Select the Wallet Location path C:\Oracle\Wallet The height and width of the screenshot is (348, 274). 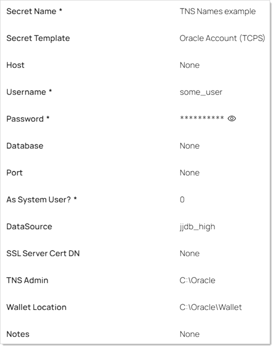tap(211, 307)
